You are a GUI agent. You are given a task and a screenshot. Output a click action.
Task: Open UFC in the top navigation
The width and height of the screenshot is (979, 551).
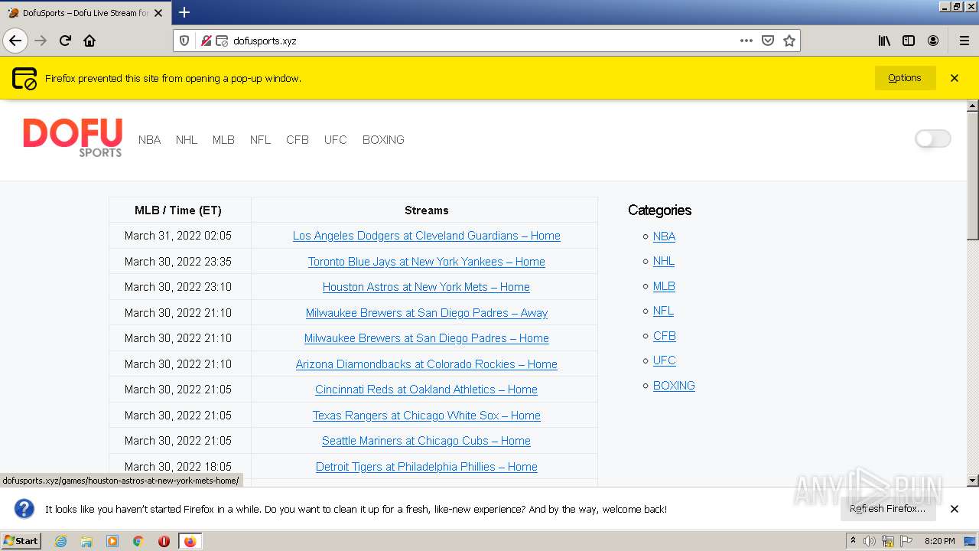[335, 140]
